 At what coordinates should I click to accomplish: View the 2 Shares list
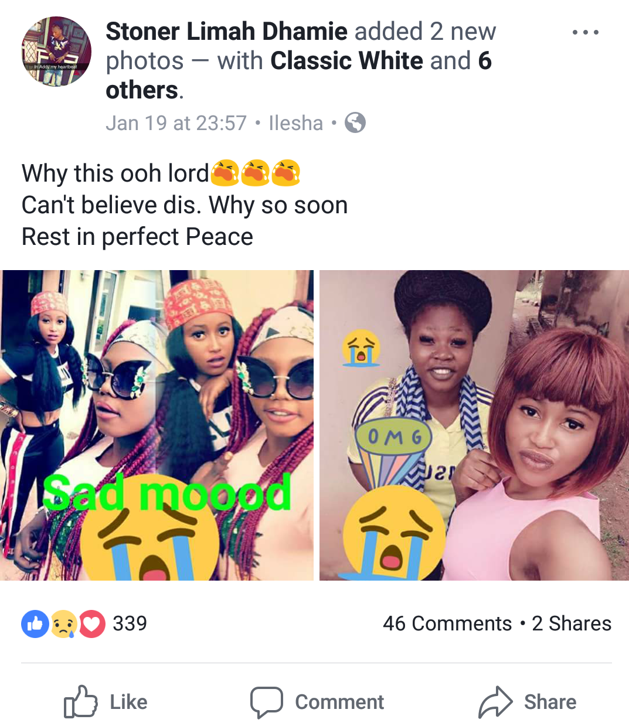(572, 623)
